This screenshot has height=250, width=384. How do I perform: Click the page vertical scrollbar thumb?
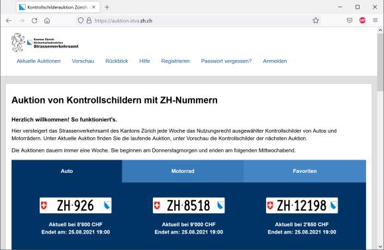pos(380,62)
